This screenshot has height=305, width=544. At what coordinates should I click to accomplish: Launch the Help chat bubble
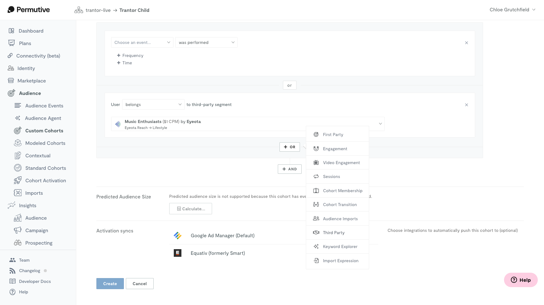pyautogui.click(x=520, y=280)
